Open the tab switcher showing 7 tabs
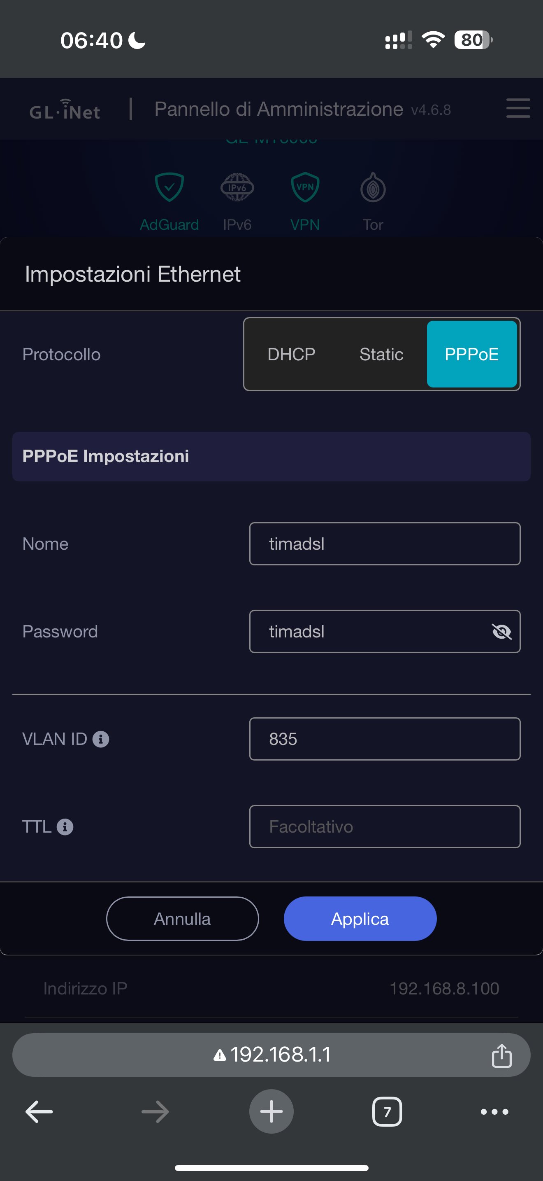The width and height of the screenshot is (543, 1181). 388,1112
